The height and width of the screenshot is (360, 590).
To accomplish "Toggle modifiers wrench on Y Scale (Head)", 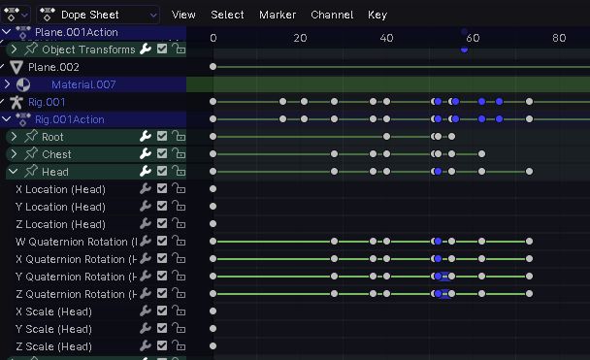I will point(146,328).
